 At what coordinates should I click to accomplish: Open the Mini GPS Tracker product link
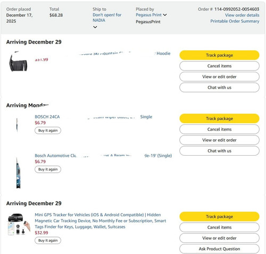tap(101, 221)
